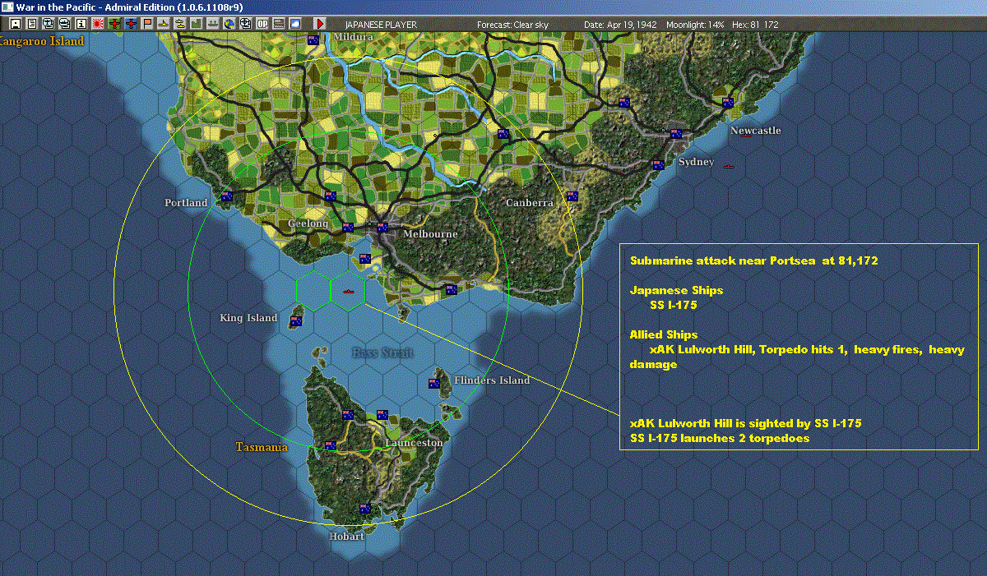Click the globe icon in toolbar
Viewport: 987px width, 576px height.
tap(229, 24)
